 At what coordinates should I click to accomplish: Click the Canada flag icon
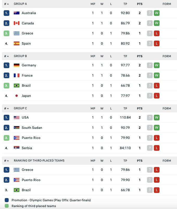coord(17,23)
